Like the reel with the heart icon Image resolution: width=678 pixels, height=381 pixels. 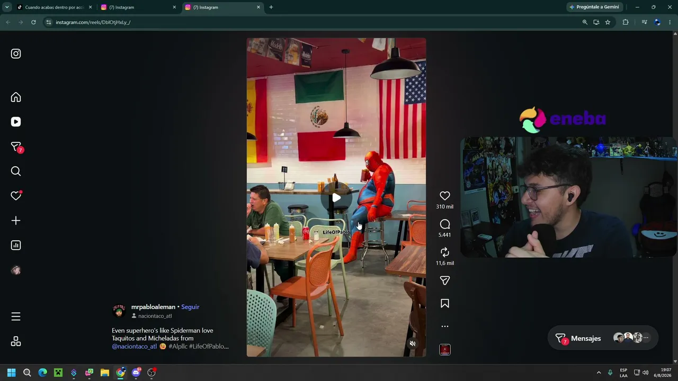tap(445, 196)
